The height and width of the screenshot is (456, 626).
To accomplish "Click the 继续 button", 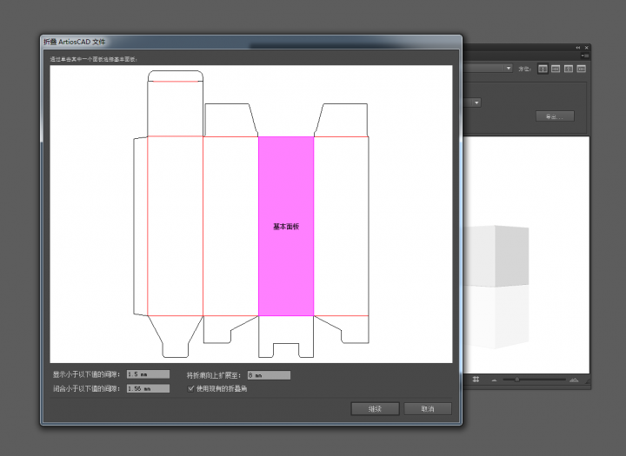I will click(x=375, y=408).
